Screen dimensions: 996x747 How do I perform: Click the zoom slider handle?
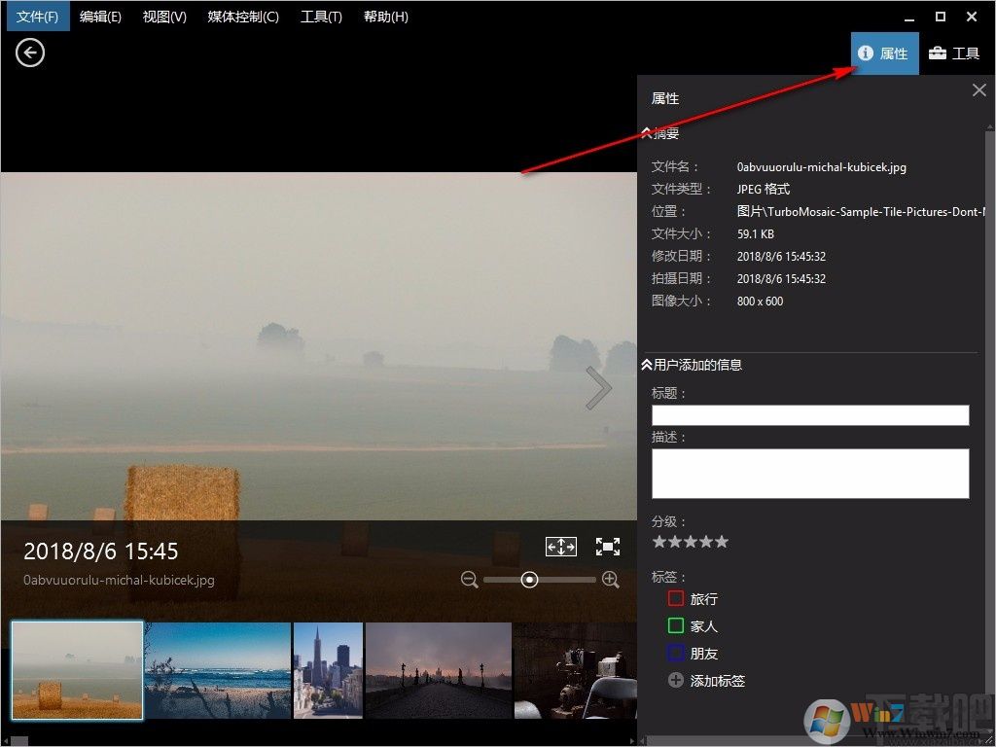point(530,580)
